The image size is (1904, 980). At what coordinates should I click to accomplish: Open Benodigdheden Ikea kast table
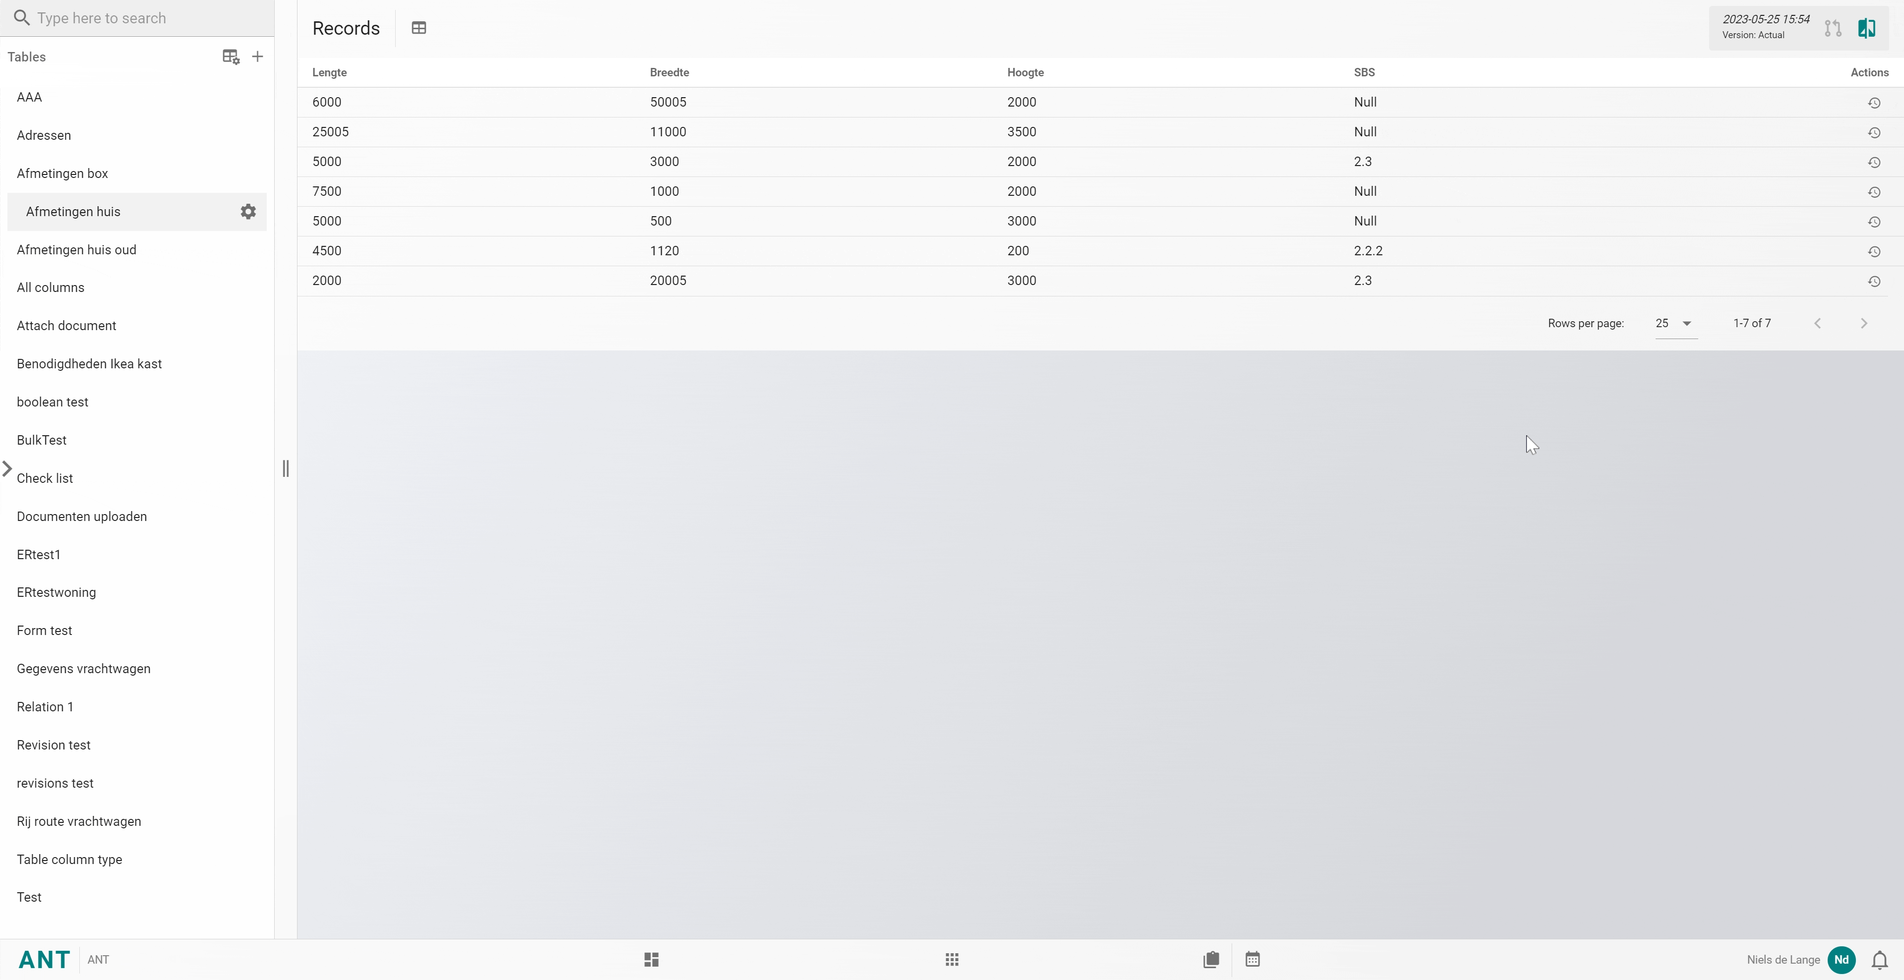tap(137, 364)
